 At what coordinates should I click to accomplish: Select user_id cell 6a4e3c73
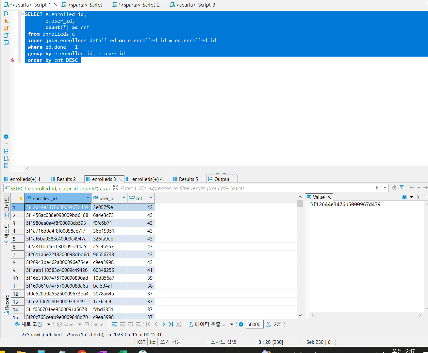click(109, 215)
